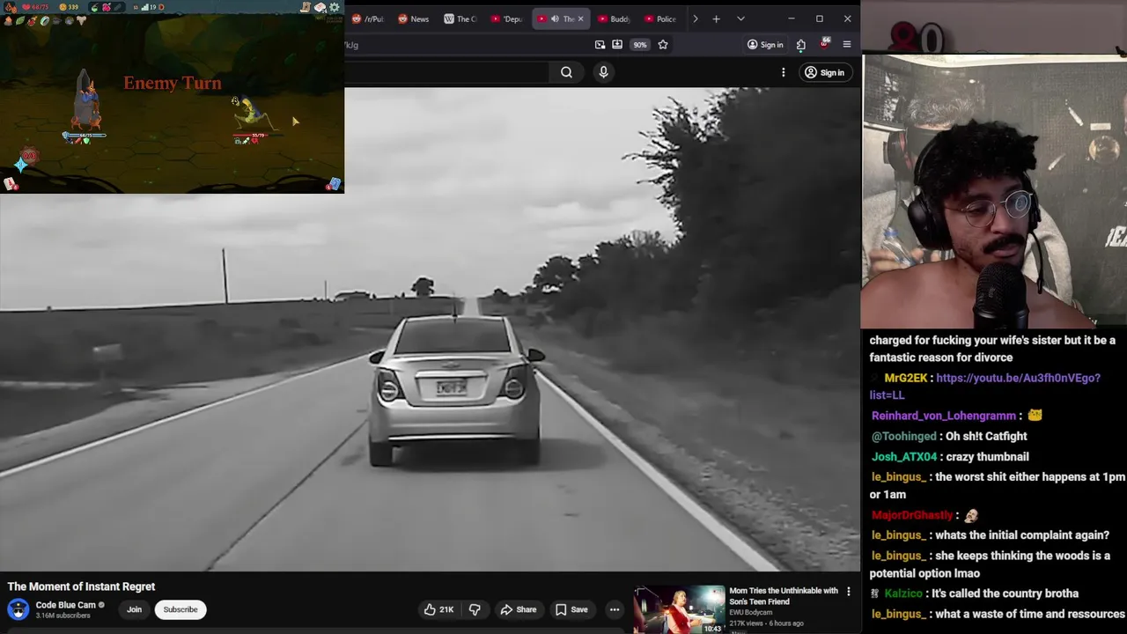Open YouTube settings three-dot menu near Sign in
The width and height of the screenshot is (1127, 634).
783,72
